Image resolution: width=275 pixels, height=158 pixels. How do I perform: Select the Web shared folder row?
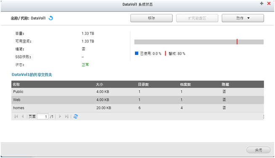(x=137, y=100)
